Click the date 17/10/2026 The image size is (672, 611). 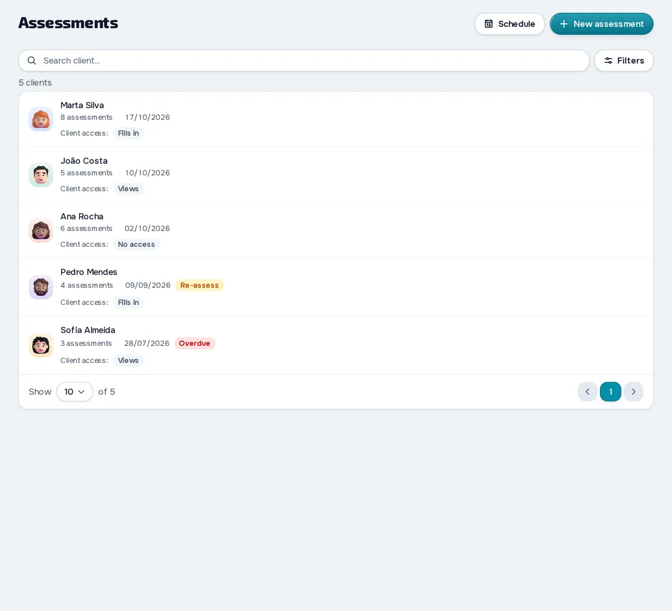tap(147, 117)
